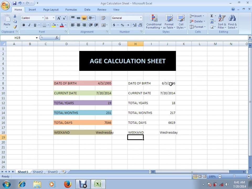Screen dimensions: 252x189
Task: Click the Insert Function fx button
Action: point(57,38)
